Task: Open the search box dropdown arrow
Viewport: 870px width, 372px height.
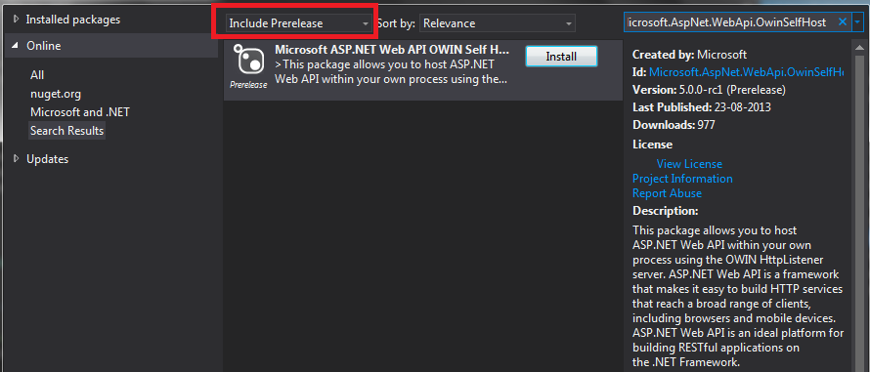Action: click(x=858, y=22)
